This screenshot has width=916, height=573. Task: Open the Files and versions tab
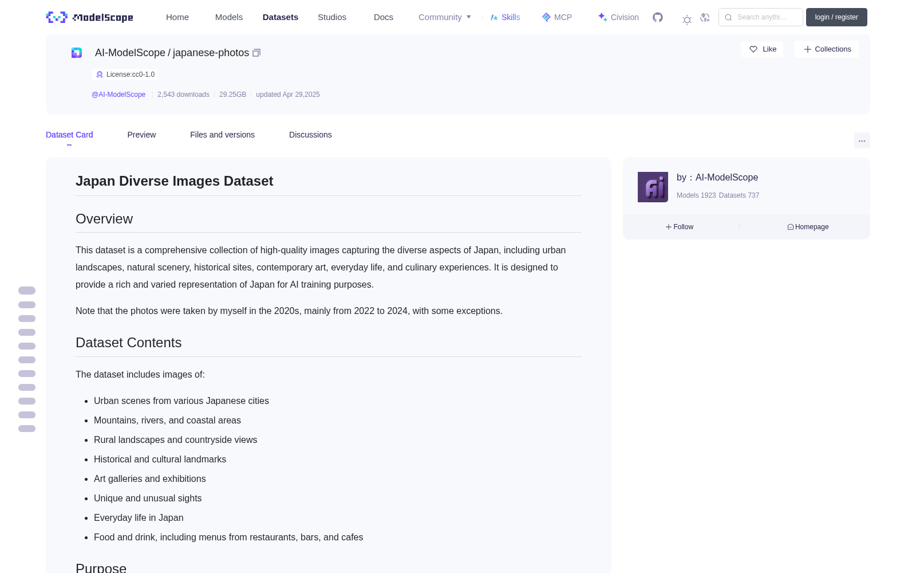[x=222, y=135]
